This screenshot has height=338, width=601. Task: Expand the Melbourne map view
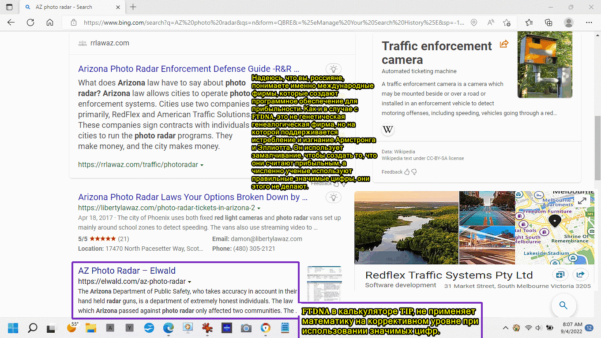click(582, 201)
